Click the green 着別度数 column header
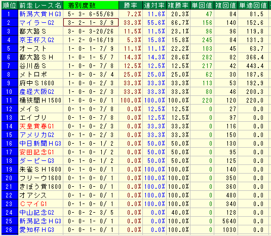 [x=91, y=6]
